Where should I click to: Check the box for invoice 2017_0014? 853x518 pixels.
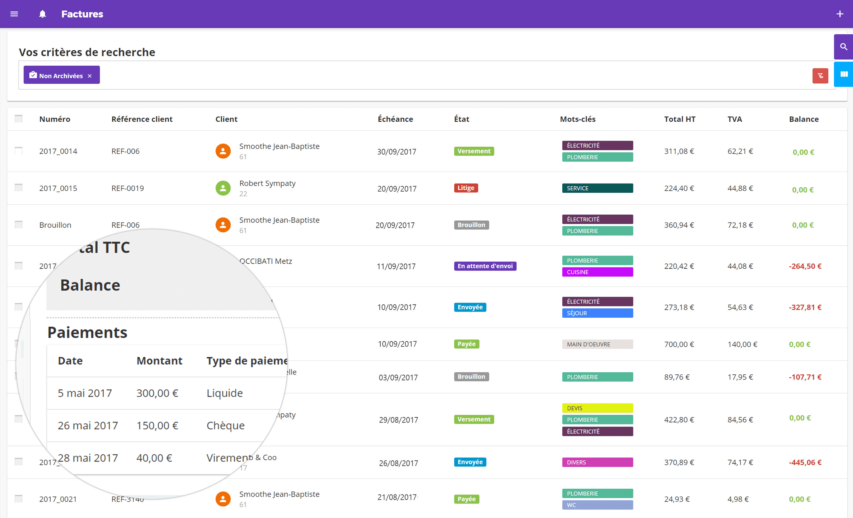point(19,151)
